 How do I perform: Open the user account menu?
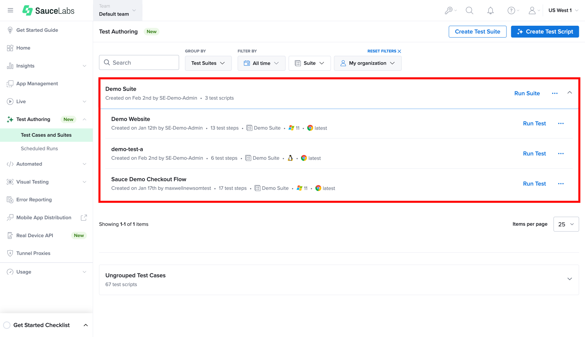534,10
